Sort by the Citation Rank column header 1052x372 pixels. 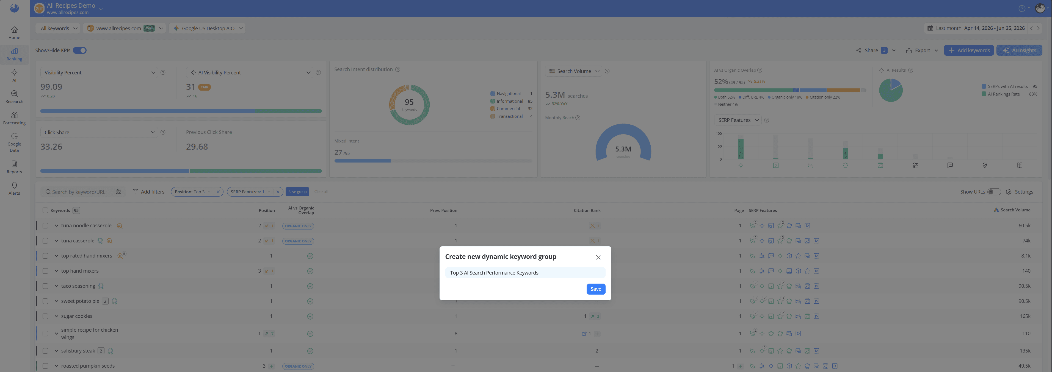(x=587, y=211)
